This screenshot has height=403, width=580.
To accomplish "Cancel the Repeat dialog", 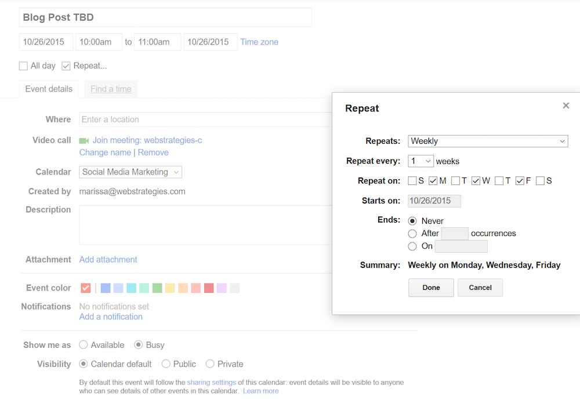I will (x=480, y=288).
